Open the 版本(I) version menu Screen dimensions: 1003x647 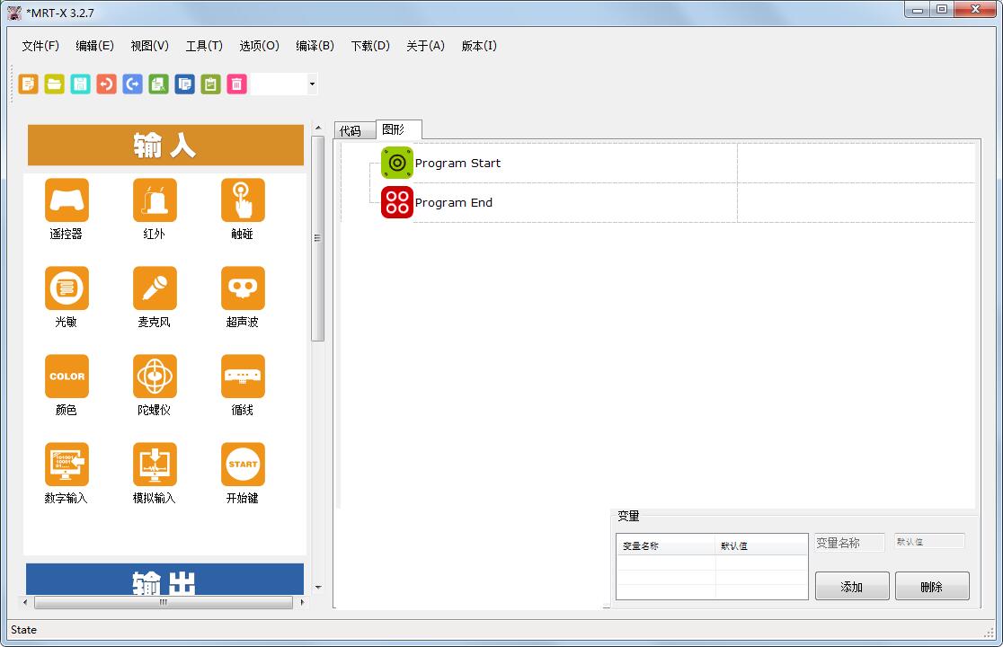click(x=479, y=46)
